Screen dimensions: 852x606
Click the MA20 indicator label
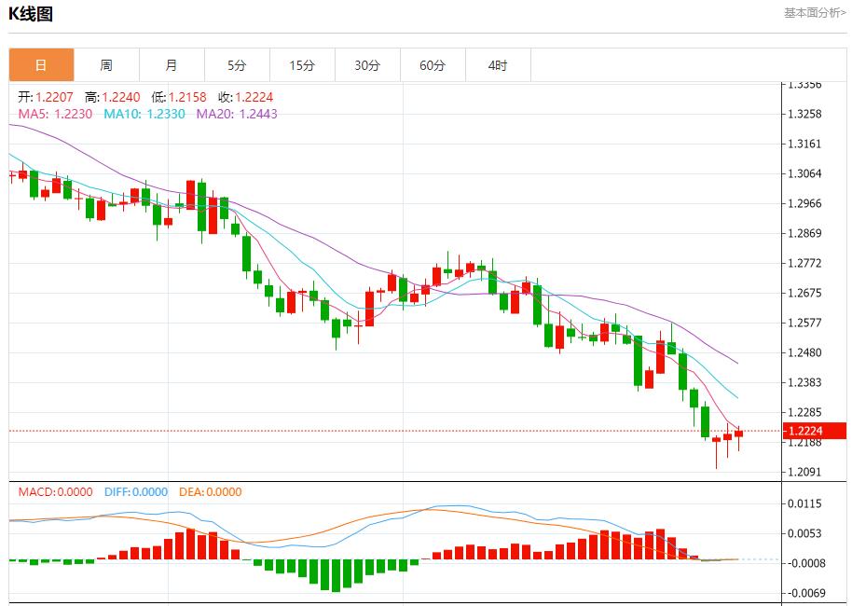coord(237,114)
